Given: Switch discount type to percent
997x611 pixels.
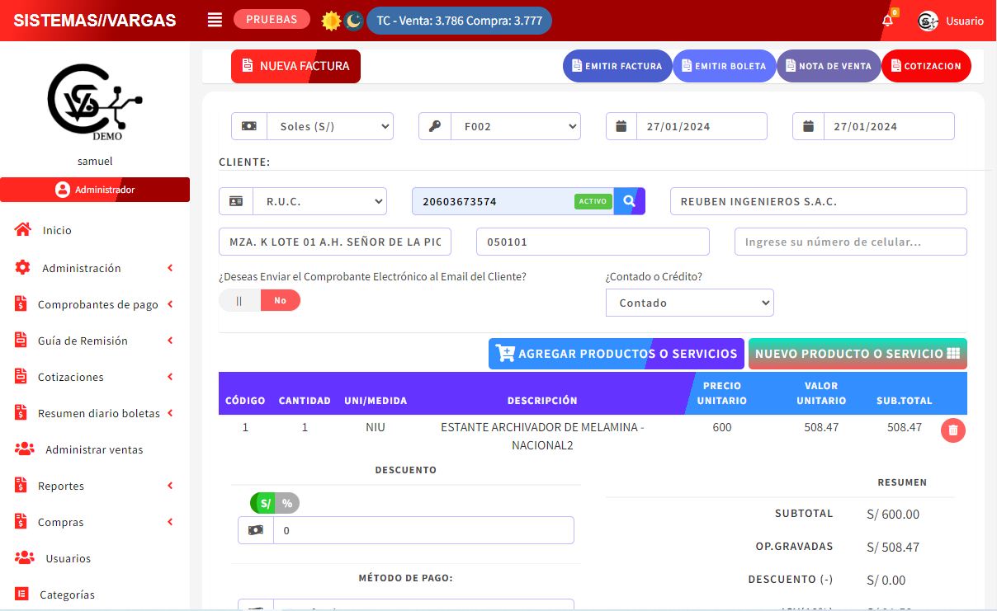Looking at the screenshot, I should click(x=287, y=503).
